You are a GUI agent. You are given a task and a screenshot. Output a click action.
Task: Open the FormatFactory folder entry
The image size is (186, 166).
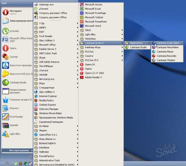pyautogui.click(x=56, y=156)
